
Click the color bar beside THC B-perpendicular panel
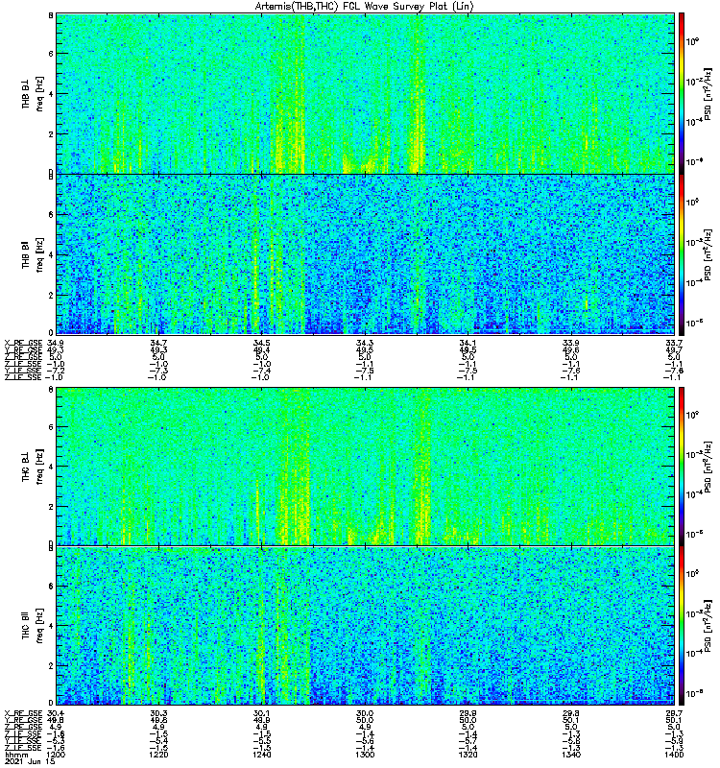point(682,466)
